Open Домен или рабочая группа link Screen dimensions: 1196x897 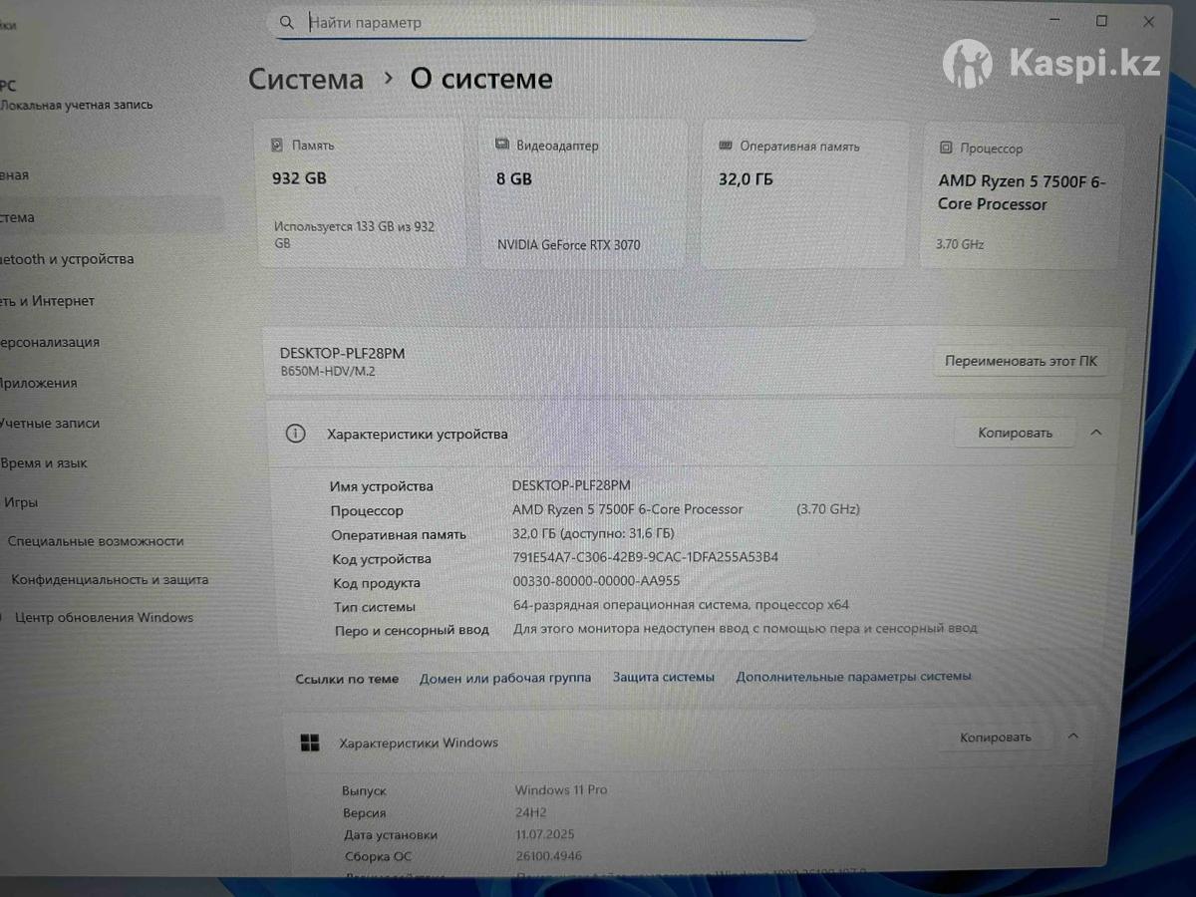point(505,677)
